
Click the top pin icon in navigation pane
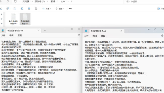pos(2,14)
